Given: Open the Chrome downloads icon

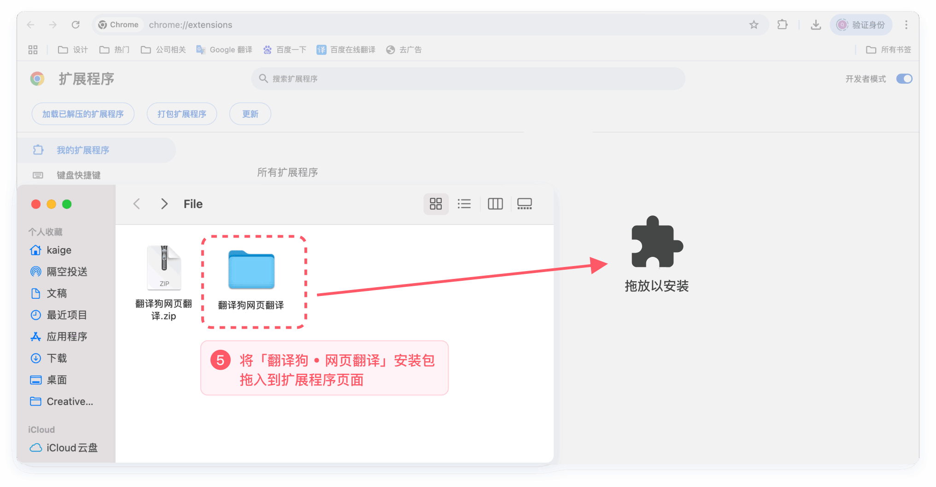Looking at the screenshot, I should click(x=815, y=25).
